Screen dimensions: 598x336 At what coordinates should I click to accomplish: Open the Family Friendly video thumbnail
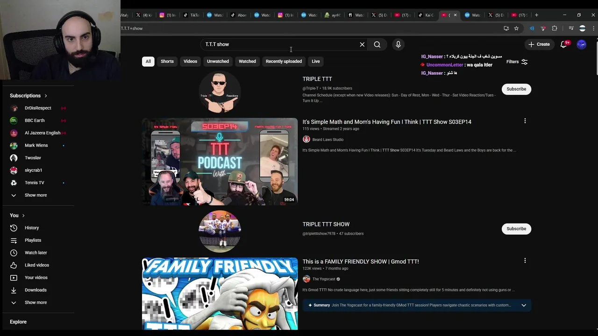[220, 294]
